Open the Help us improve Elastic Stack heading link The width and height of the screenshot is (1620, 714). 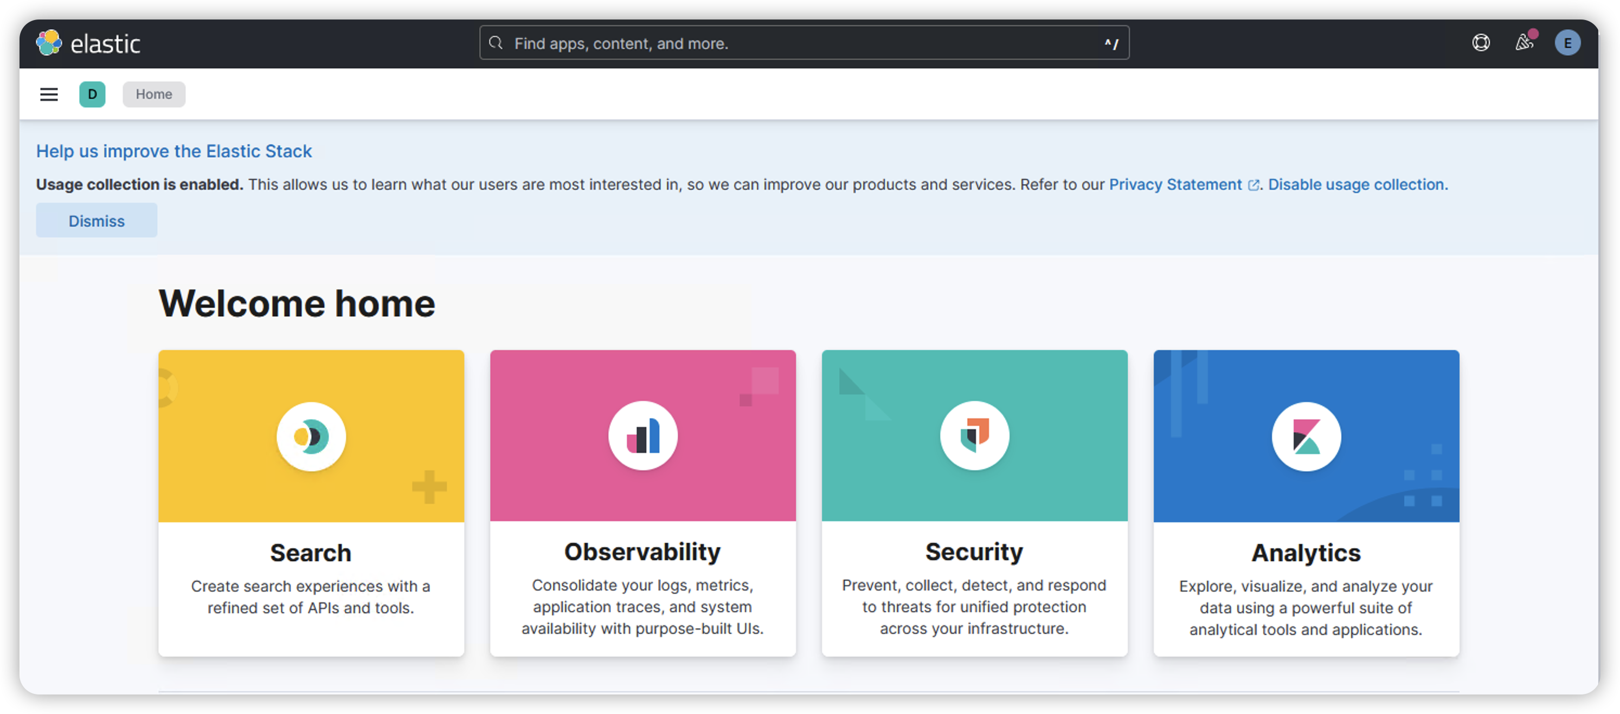[173, 152]
